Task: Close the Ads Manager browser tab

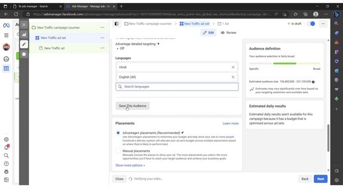Action: click(x=114, y=6)
